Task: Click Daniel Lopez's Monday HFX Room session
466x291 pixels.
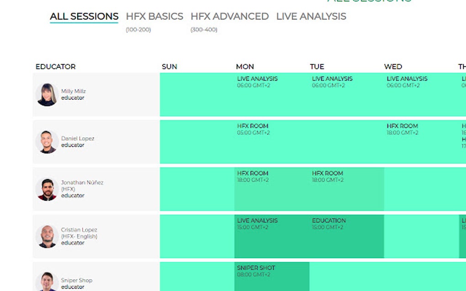Action: coord(253,129)
